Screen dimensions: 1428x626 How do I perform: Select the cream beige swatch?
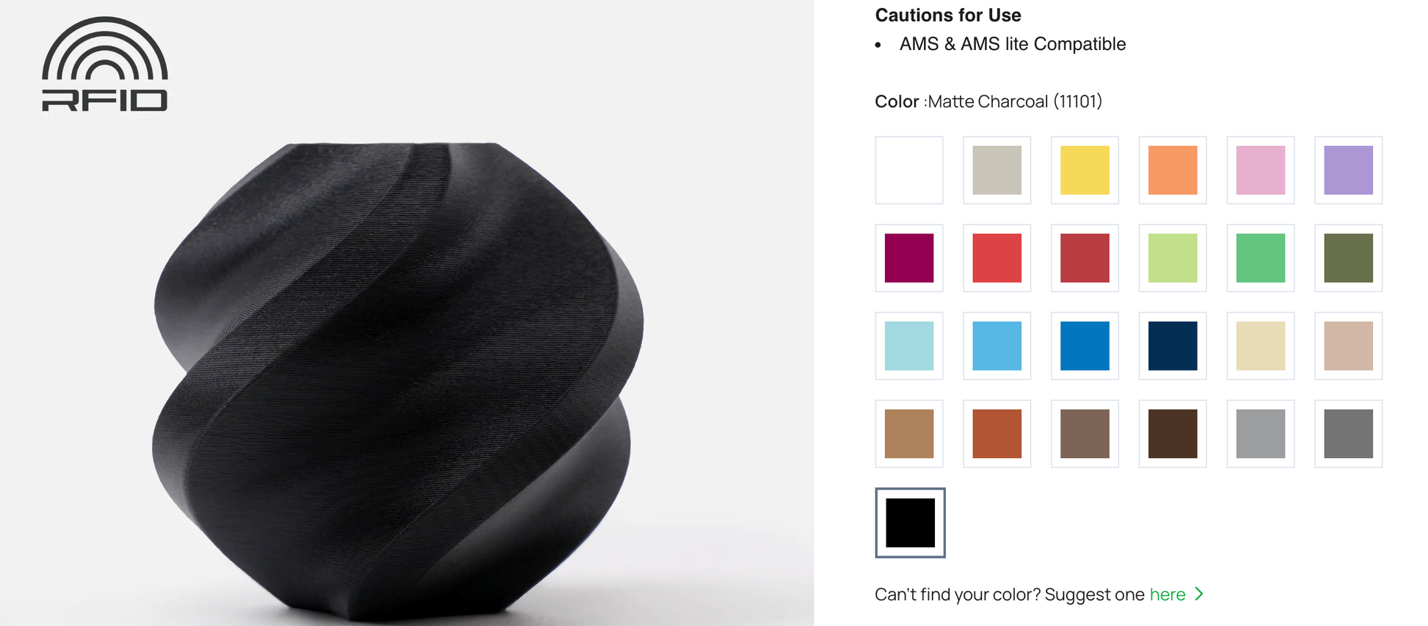click(1261, 346)
